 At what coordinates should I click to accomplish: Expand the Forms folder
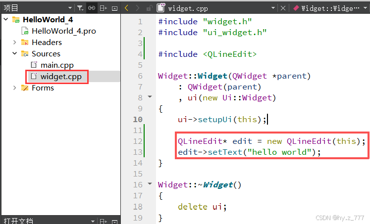(x=15, y=88)
